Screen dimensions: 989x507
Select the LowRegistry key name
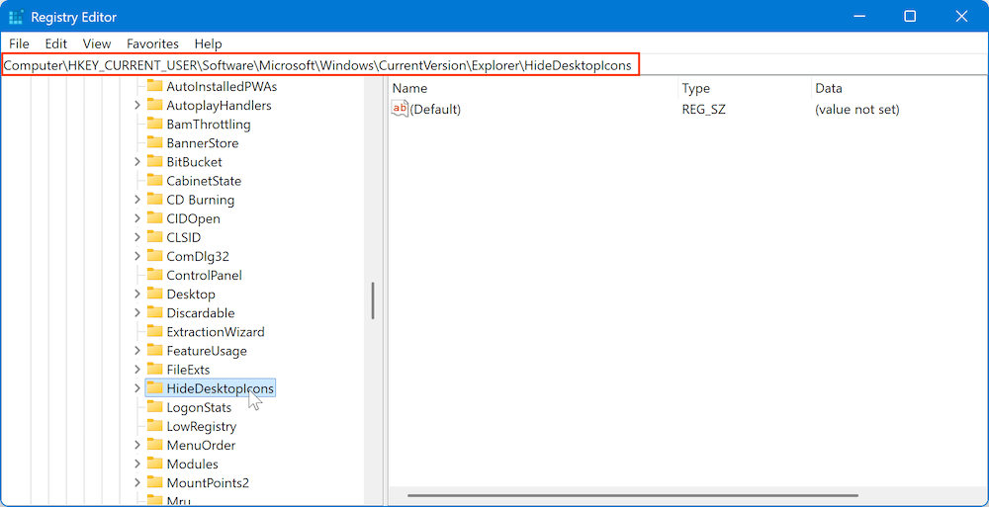[x=201, y=427]
